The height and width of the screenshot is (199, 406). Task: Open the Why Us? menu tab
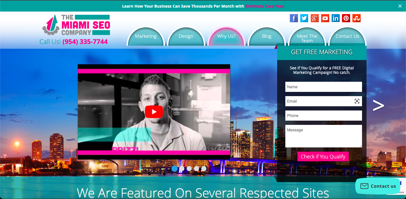pyautogui.click(x=226, y=36)
